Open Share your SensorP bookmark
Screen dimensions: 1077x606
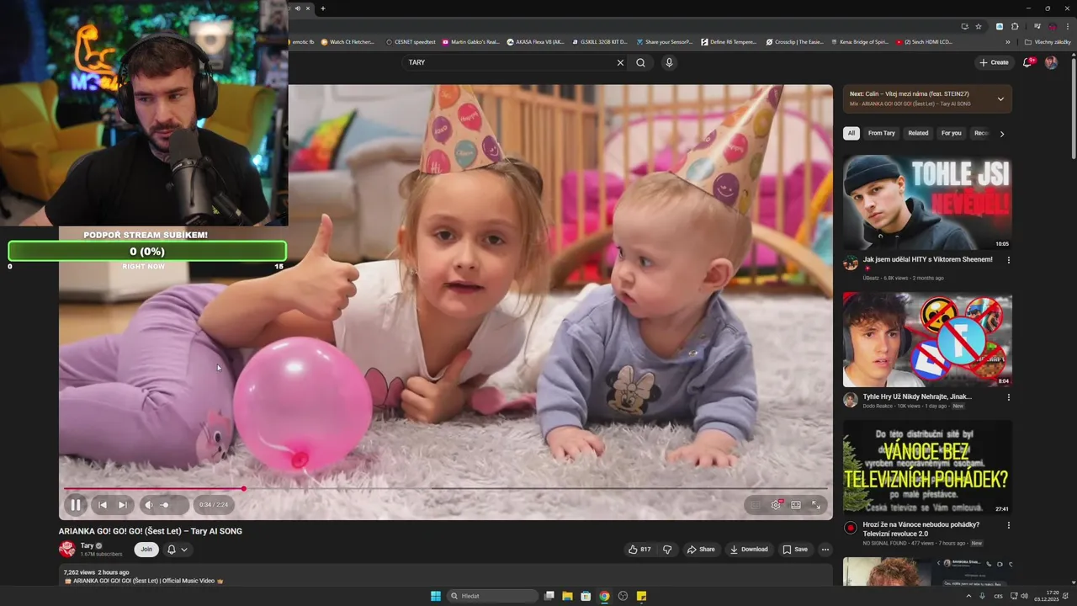(x=664, y=41)
